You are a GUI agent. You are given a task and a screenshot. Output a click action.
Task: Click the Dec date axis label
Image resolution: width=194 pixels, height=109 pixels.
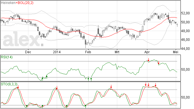click(28, 52)
